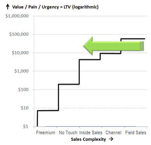
Task: Select the No Touch axis label
Action: click(x=68, y=133)
